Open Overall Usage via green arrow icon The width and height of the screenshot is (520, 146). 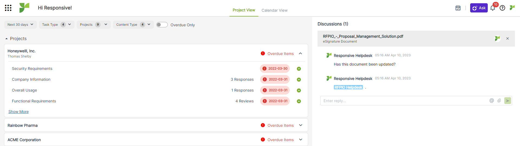pos(299,90)
